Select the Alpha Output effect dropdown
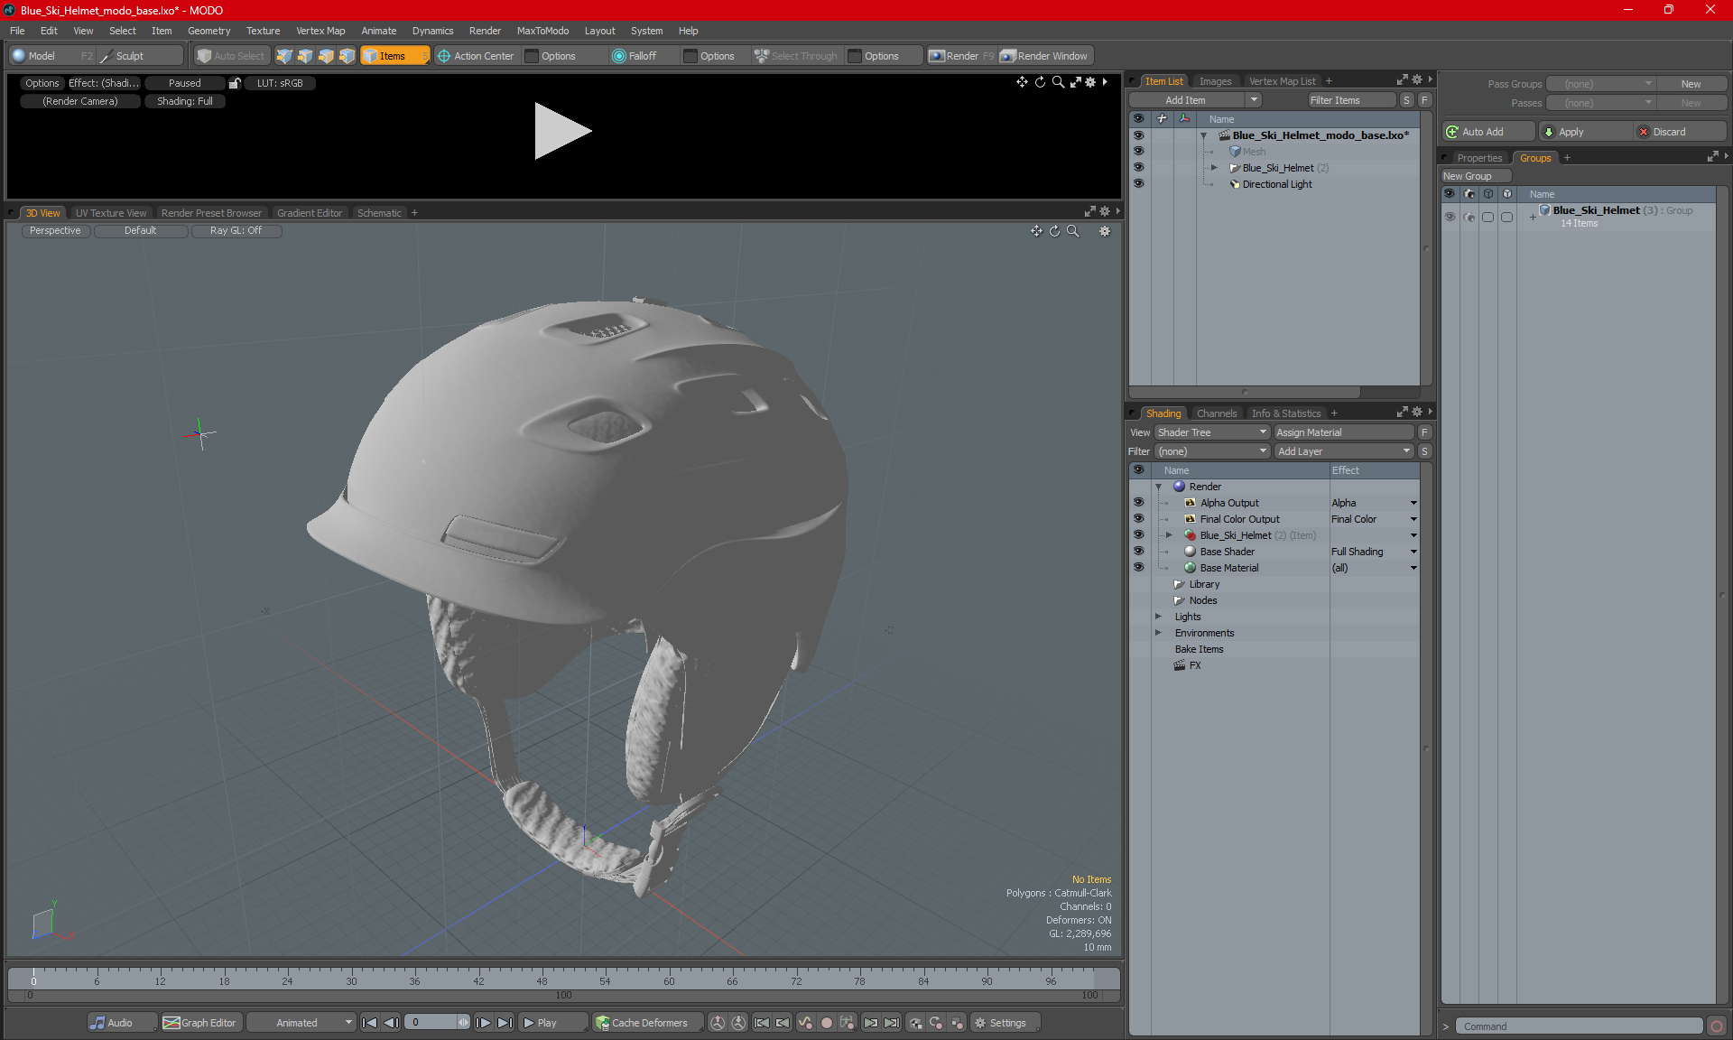 coord(1415,503)
